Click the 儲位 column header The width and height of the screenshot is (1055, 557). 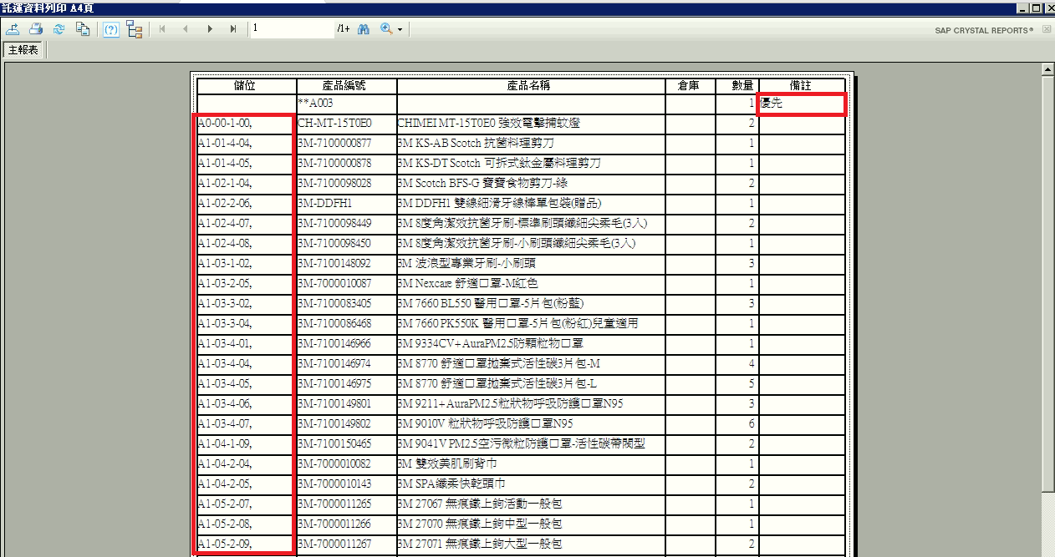click(x=246, y=85)
